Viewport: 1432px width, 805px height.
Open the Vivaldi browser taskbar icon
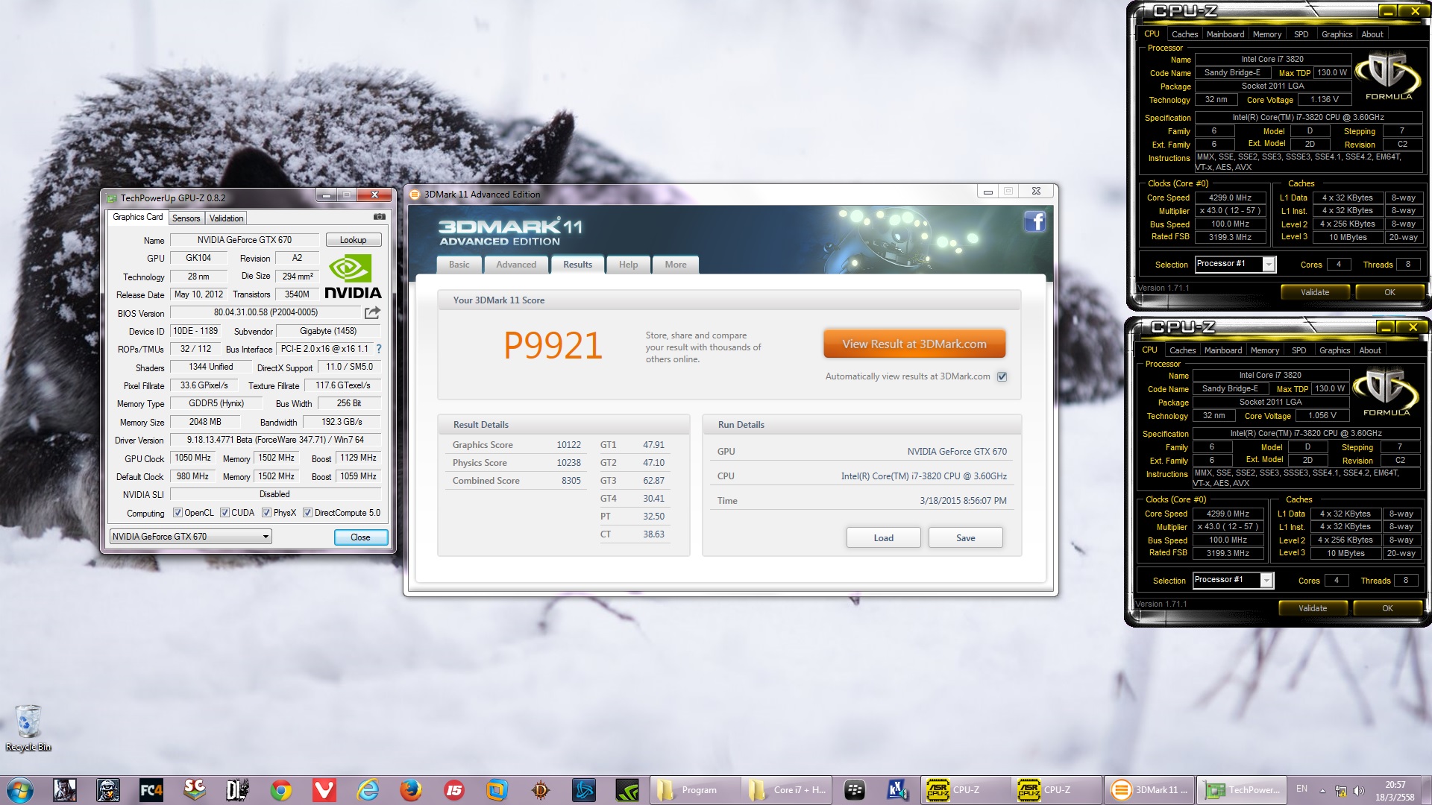[x=324, y=789]
